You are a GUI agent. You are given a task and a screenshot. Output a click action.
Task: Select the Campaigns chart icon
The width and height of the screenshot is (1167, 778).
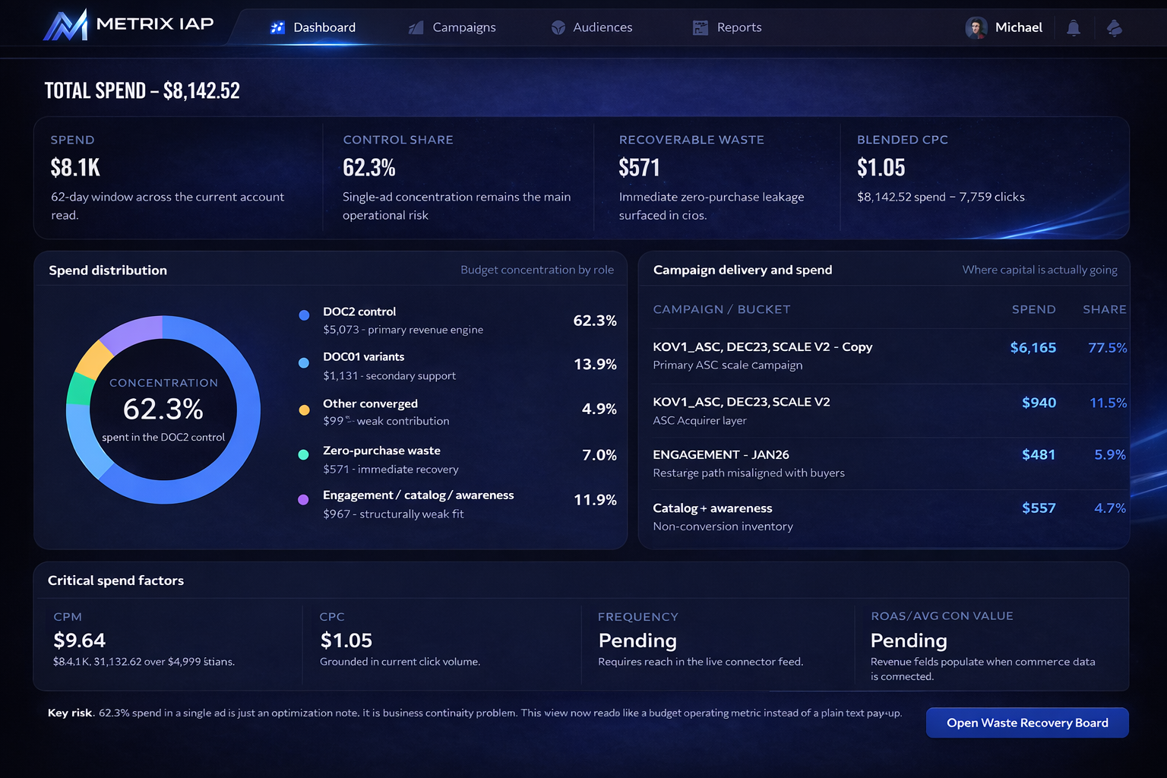coord(415,27)
